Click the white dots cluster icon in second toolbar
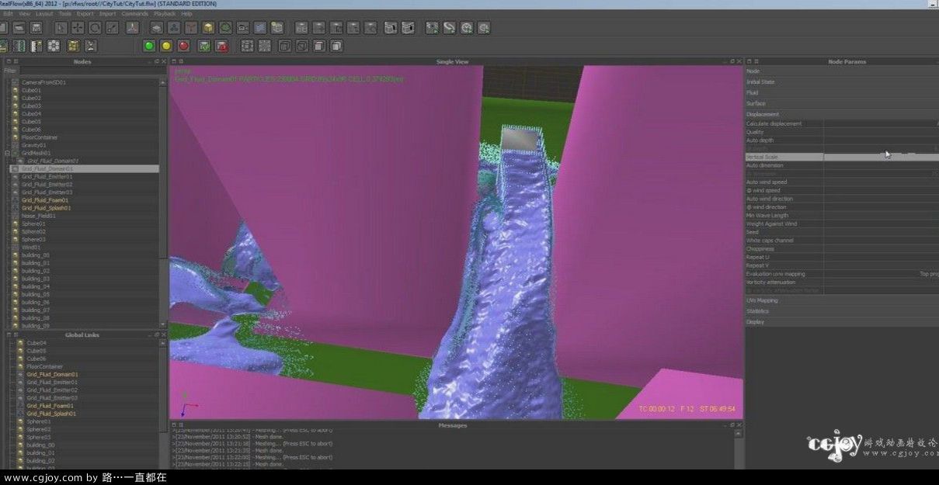 click(x=54, y=46)
